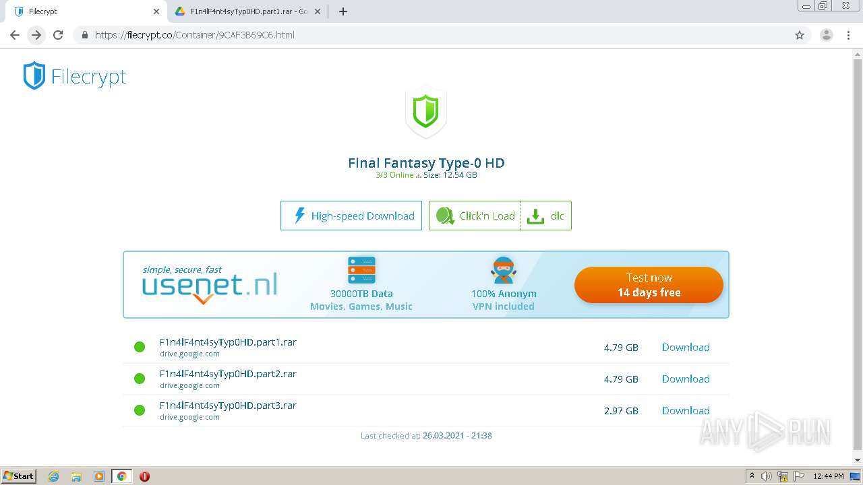Click the 4.79 GB size of part1
Screen dimensions: 863x485
coord(621,348)
